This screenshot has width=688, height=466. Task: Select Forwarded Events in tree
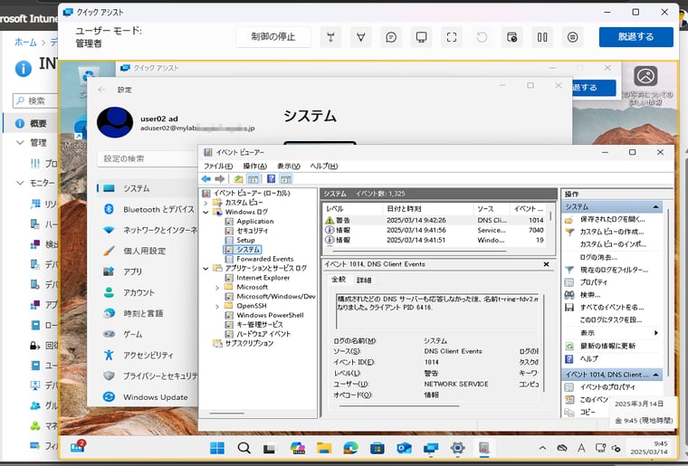tap(265, 259)
